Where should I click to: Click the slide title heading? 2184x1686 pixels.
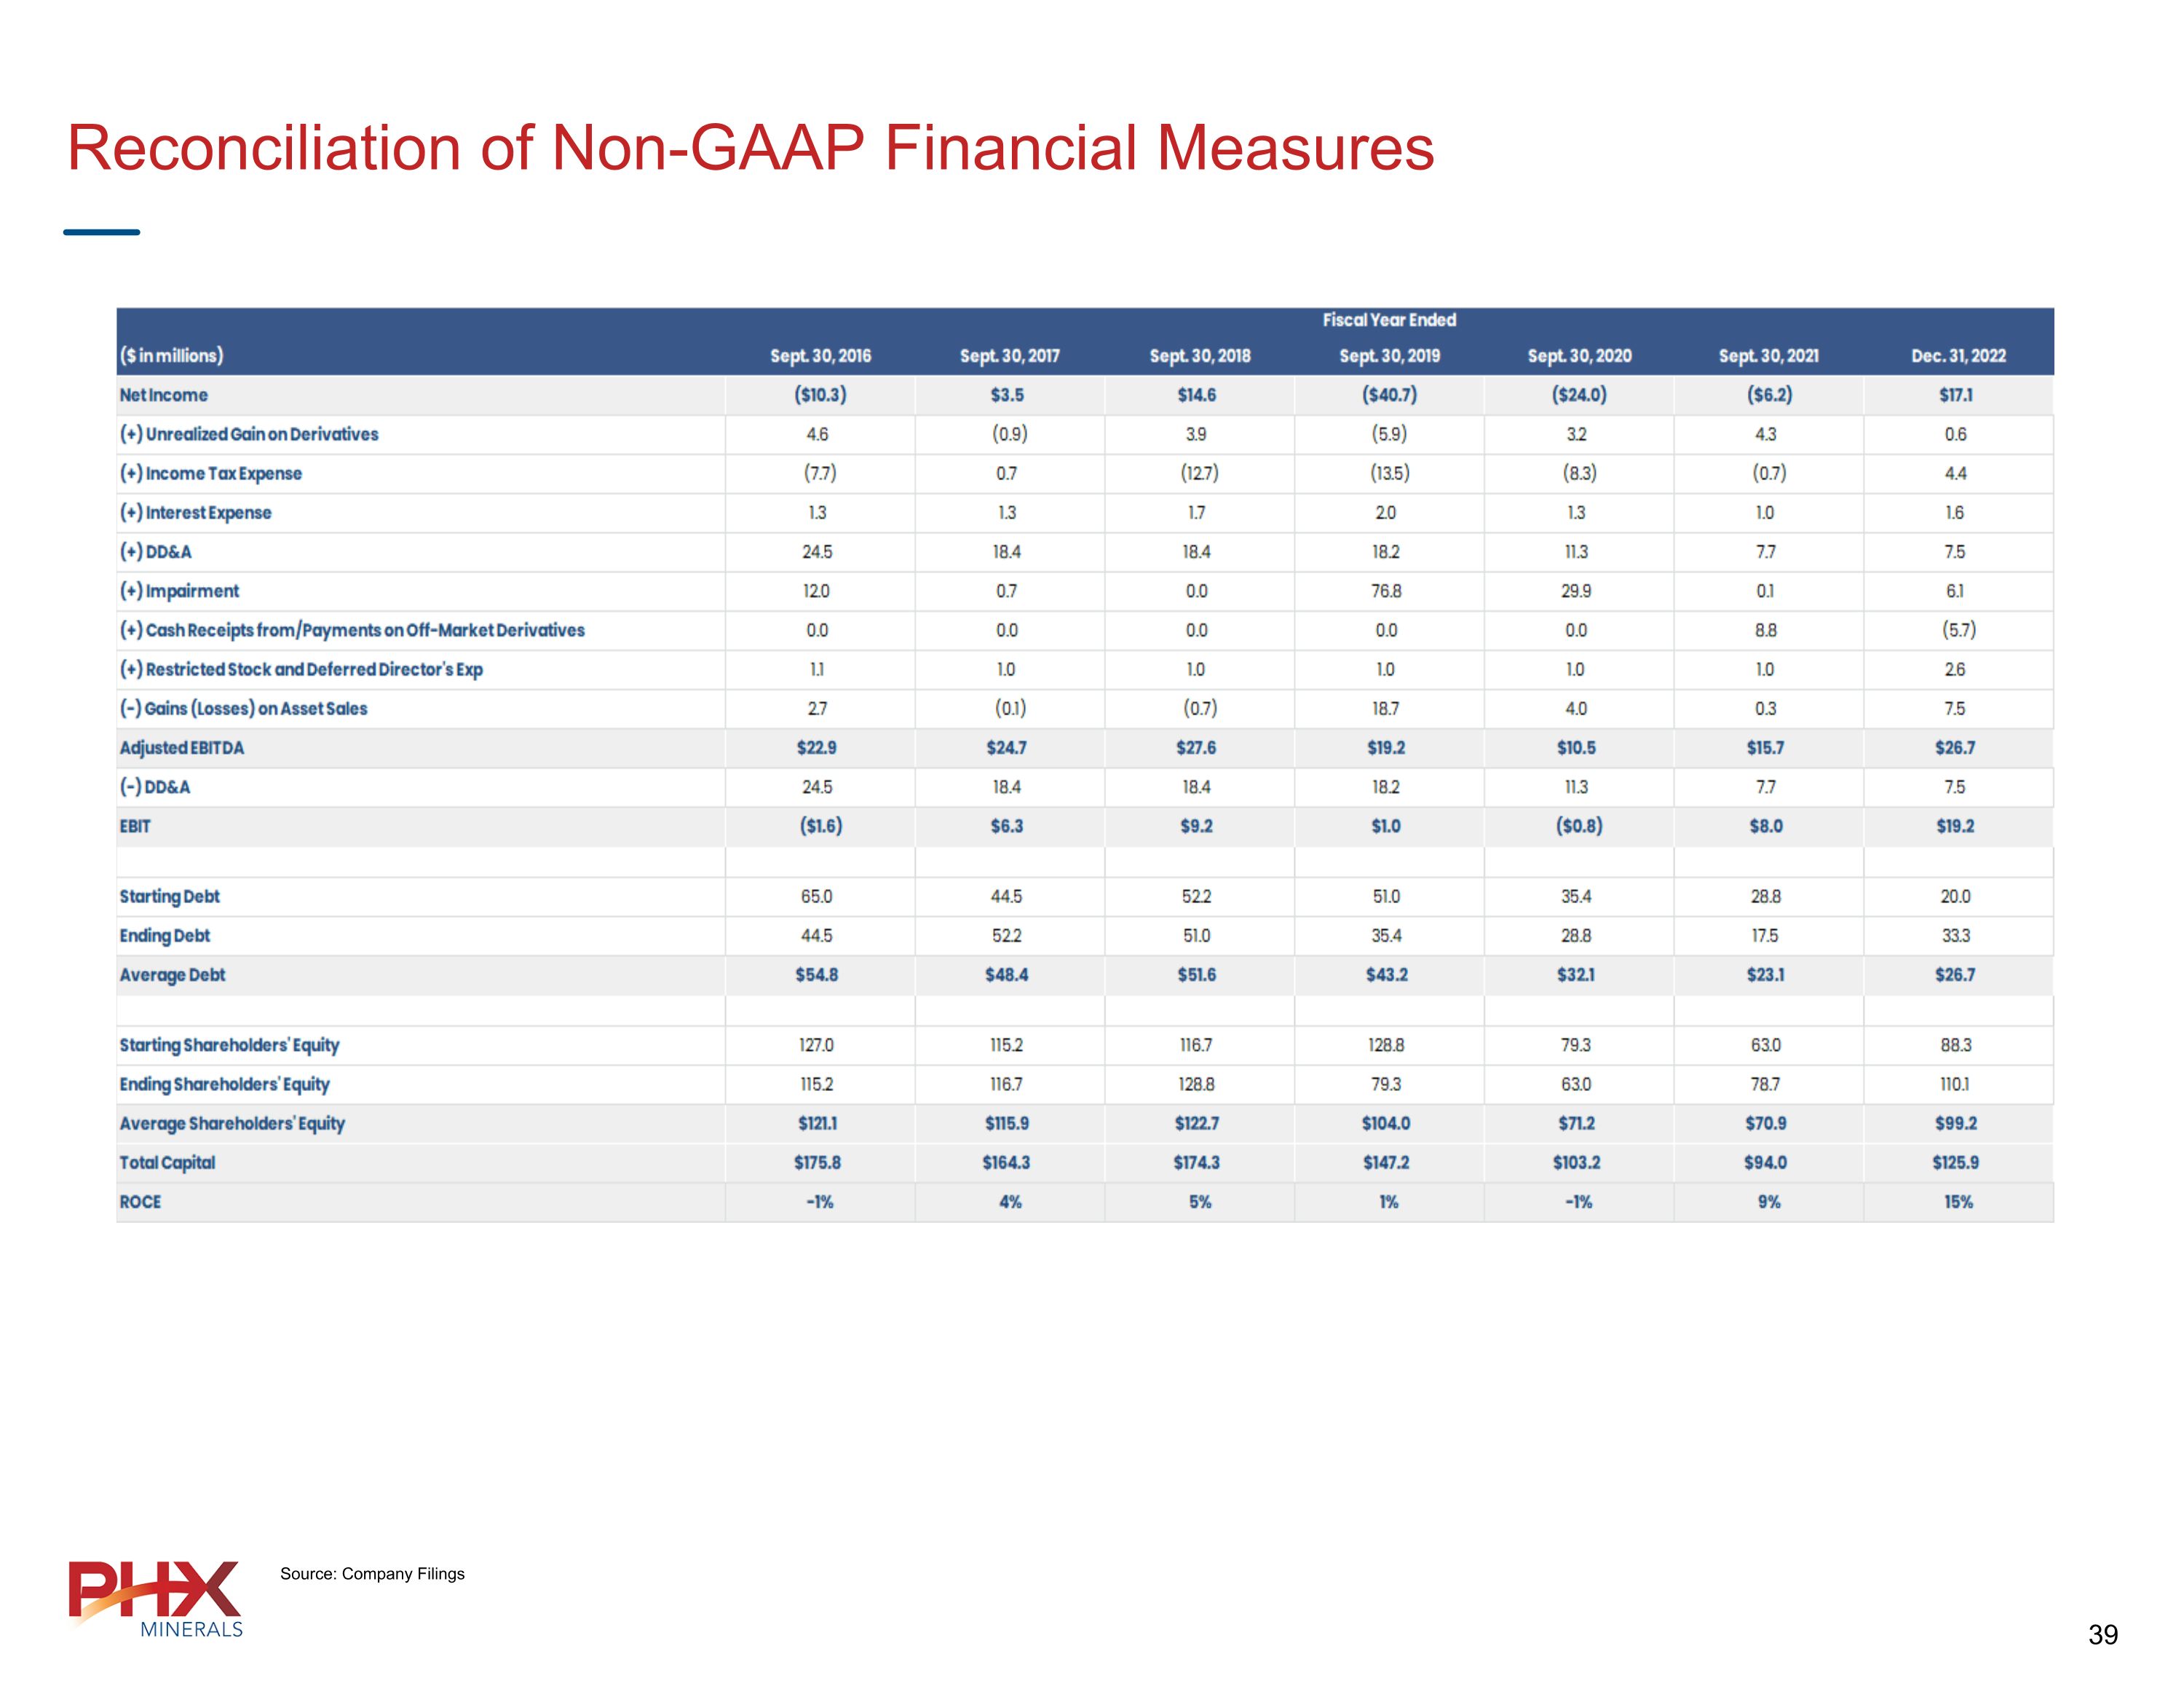pos(750,148)
